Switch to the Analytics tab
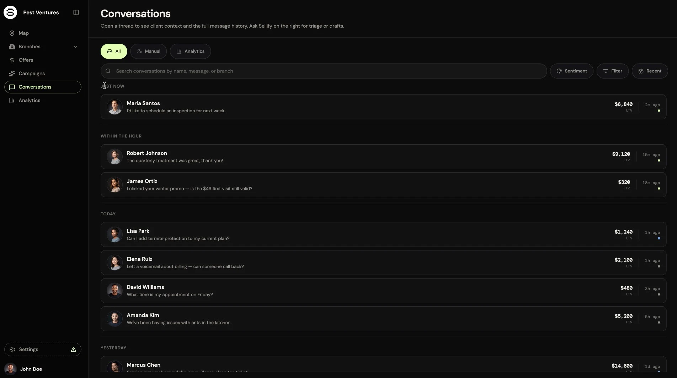 (x=190, y=51)
